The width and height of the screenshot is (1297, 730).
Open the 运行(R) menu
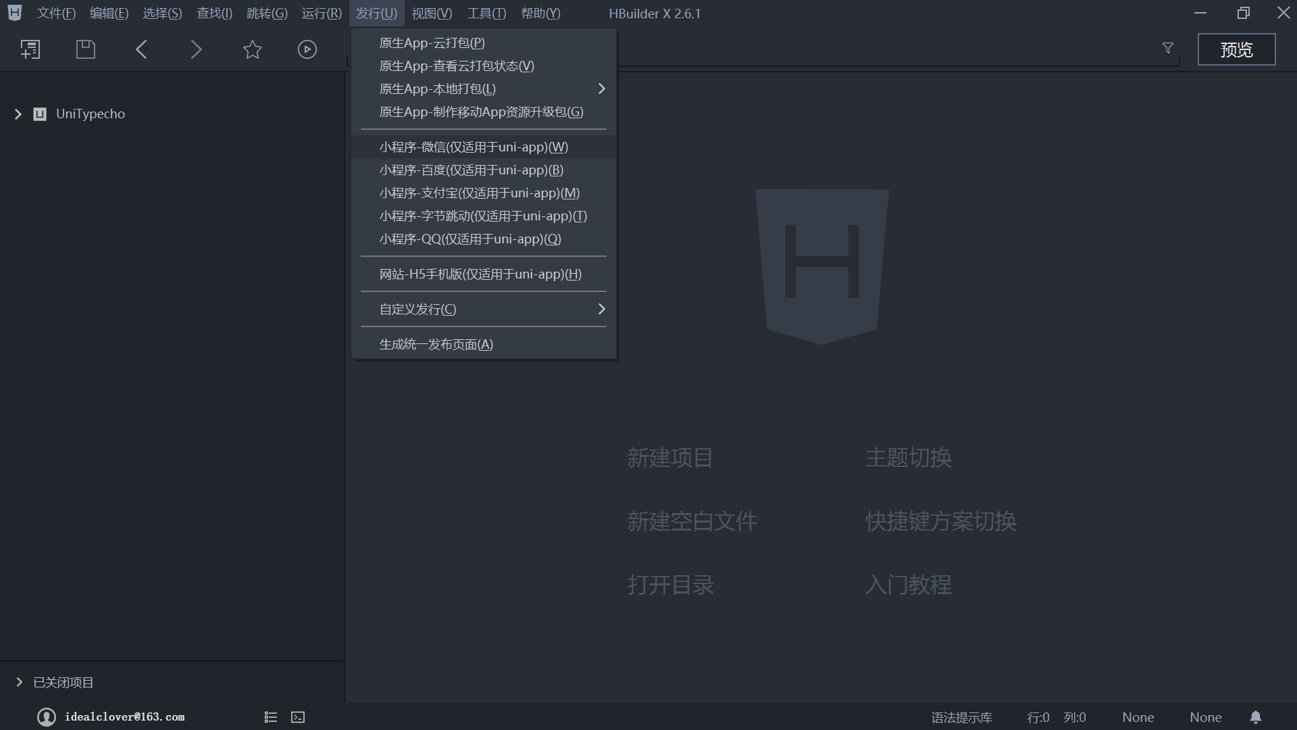[322, 14]
